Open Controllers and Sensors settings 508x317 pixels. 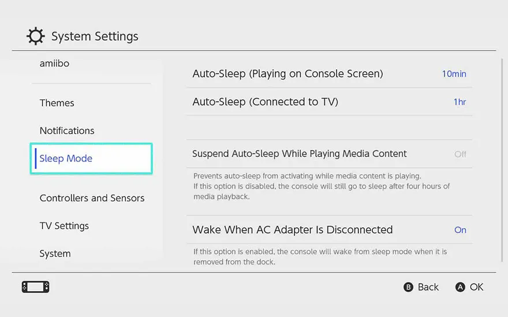click(92, 198)
